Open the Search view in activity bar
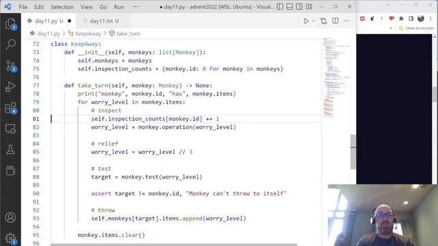Screen dimensions: 438x246 point(11,44)
